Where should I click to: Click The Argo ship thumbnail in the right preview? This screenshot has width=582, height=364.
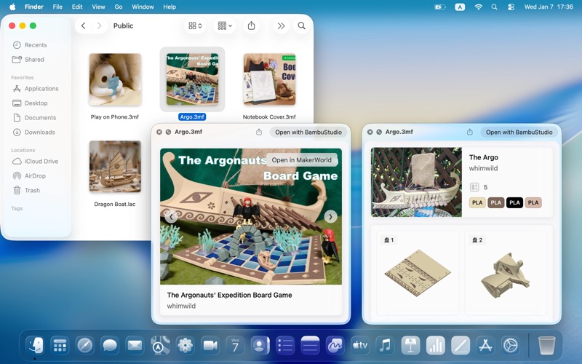(x=416, y=182)
